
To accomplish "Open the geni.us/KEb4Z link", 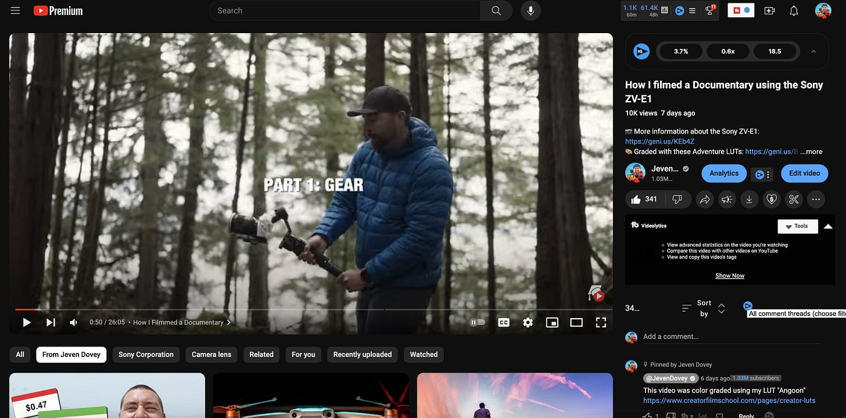I will tap(660, 142).
